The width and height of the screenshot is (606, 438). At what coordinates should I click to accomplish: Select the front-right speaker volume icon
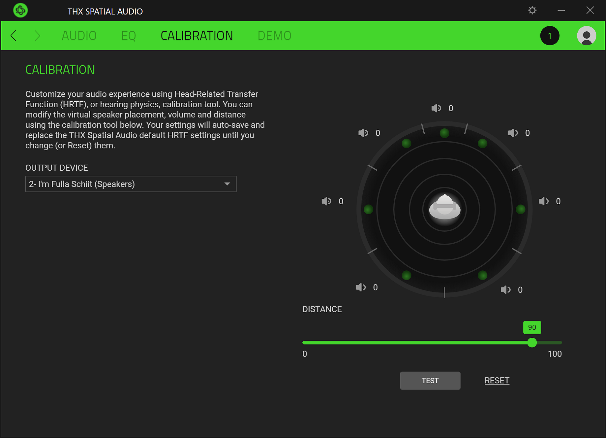tap(512, 133)
